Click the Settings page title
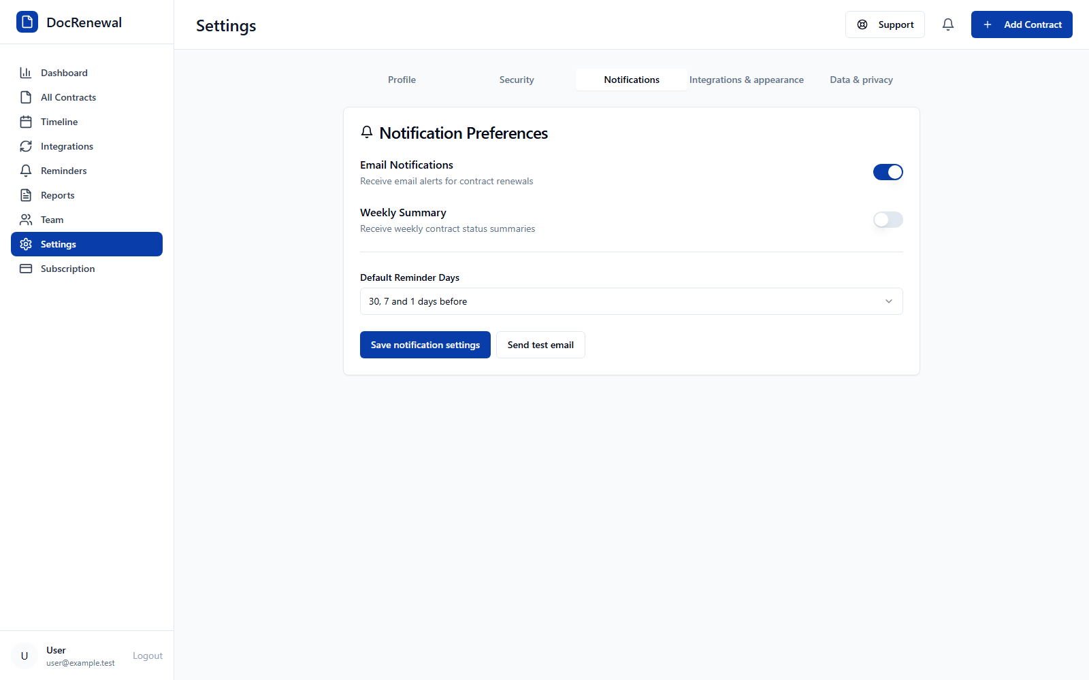1089x680 pixels. click(x=226, y=26)
